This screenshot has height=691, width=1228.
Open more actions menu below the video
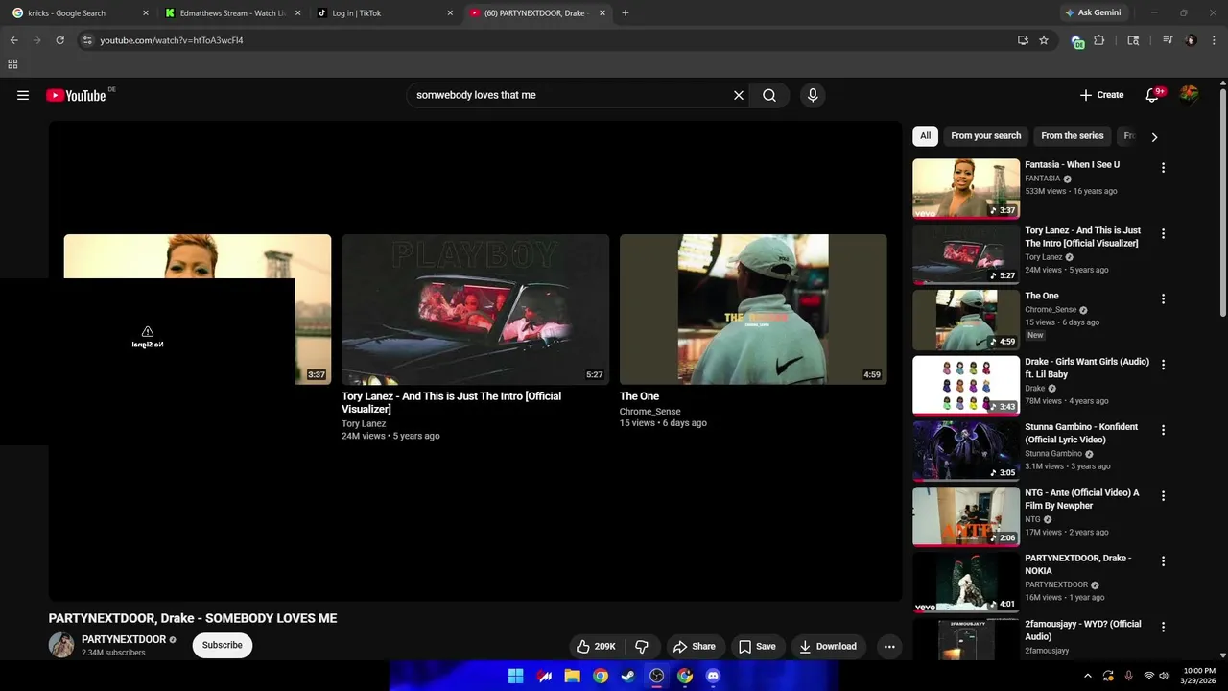point(889,646)
